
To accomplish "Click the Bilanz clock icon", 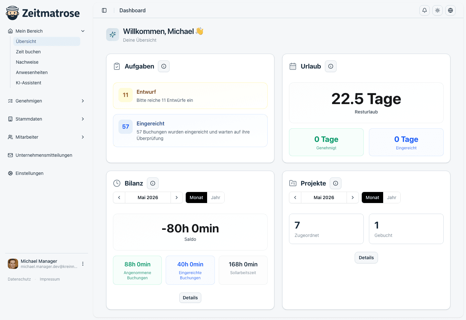I will [x=117, y=183].
